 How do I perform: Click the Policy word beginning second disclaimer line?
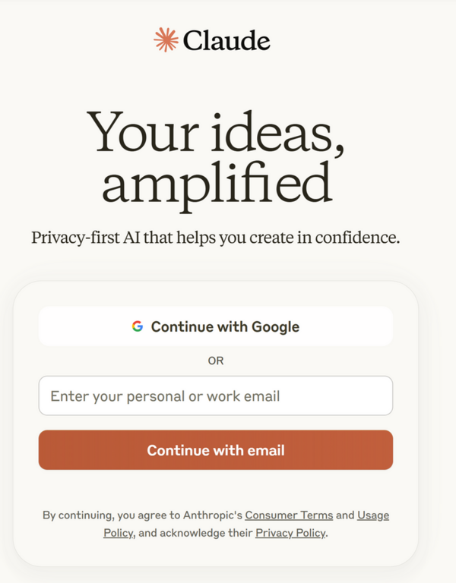tap(119, 533)
